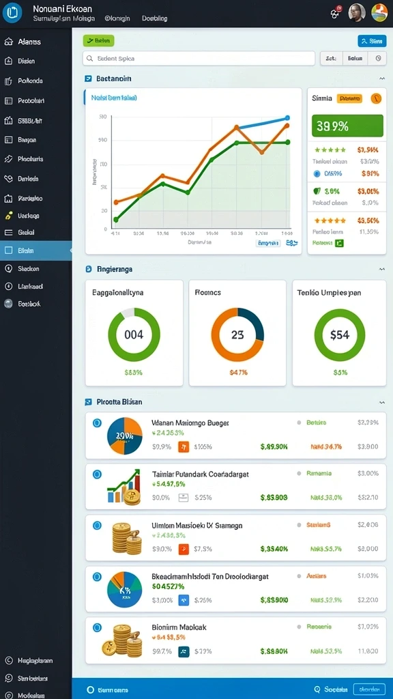
Task: Click the app logo icon in header
Action: coord(12,12)
